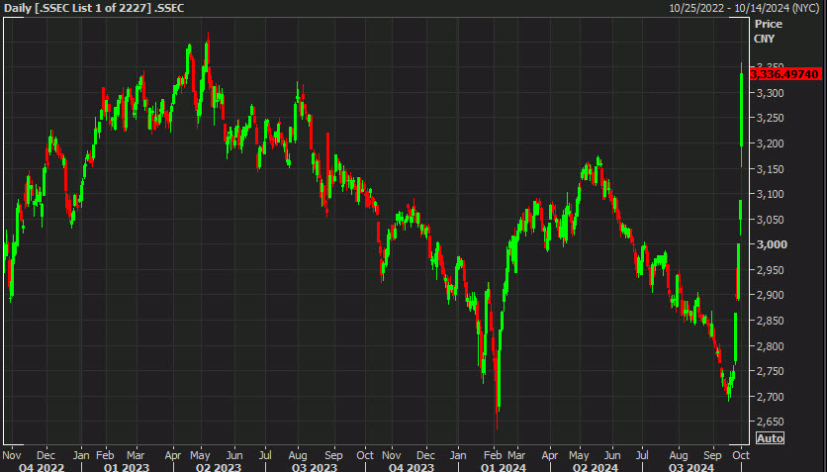The width and height of the screenshot is (827, 472).
Task: Click the 'Q3 2024' quarter label
Action: 691,467
